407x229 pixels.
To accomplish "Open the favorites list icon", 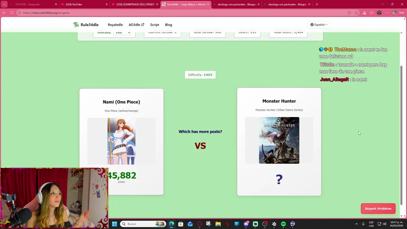I will 371,13.
